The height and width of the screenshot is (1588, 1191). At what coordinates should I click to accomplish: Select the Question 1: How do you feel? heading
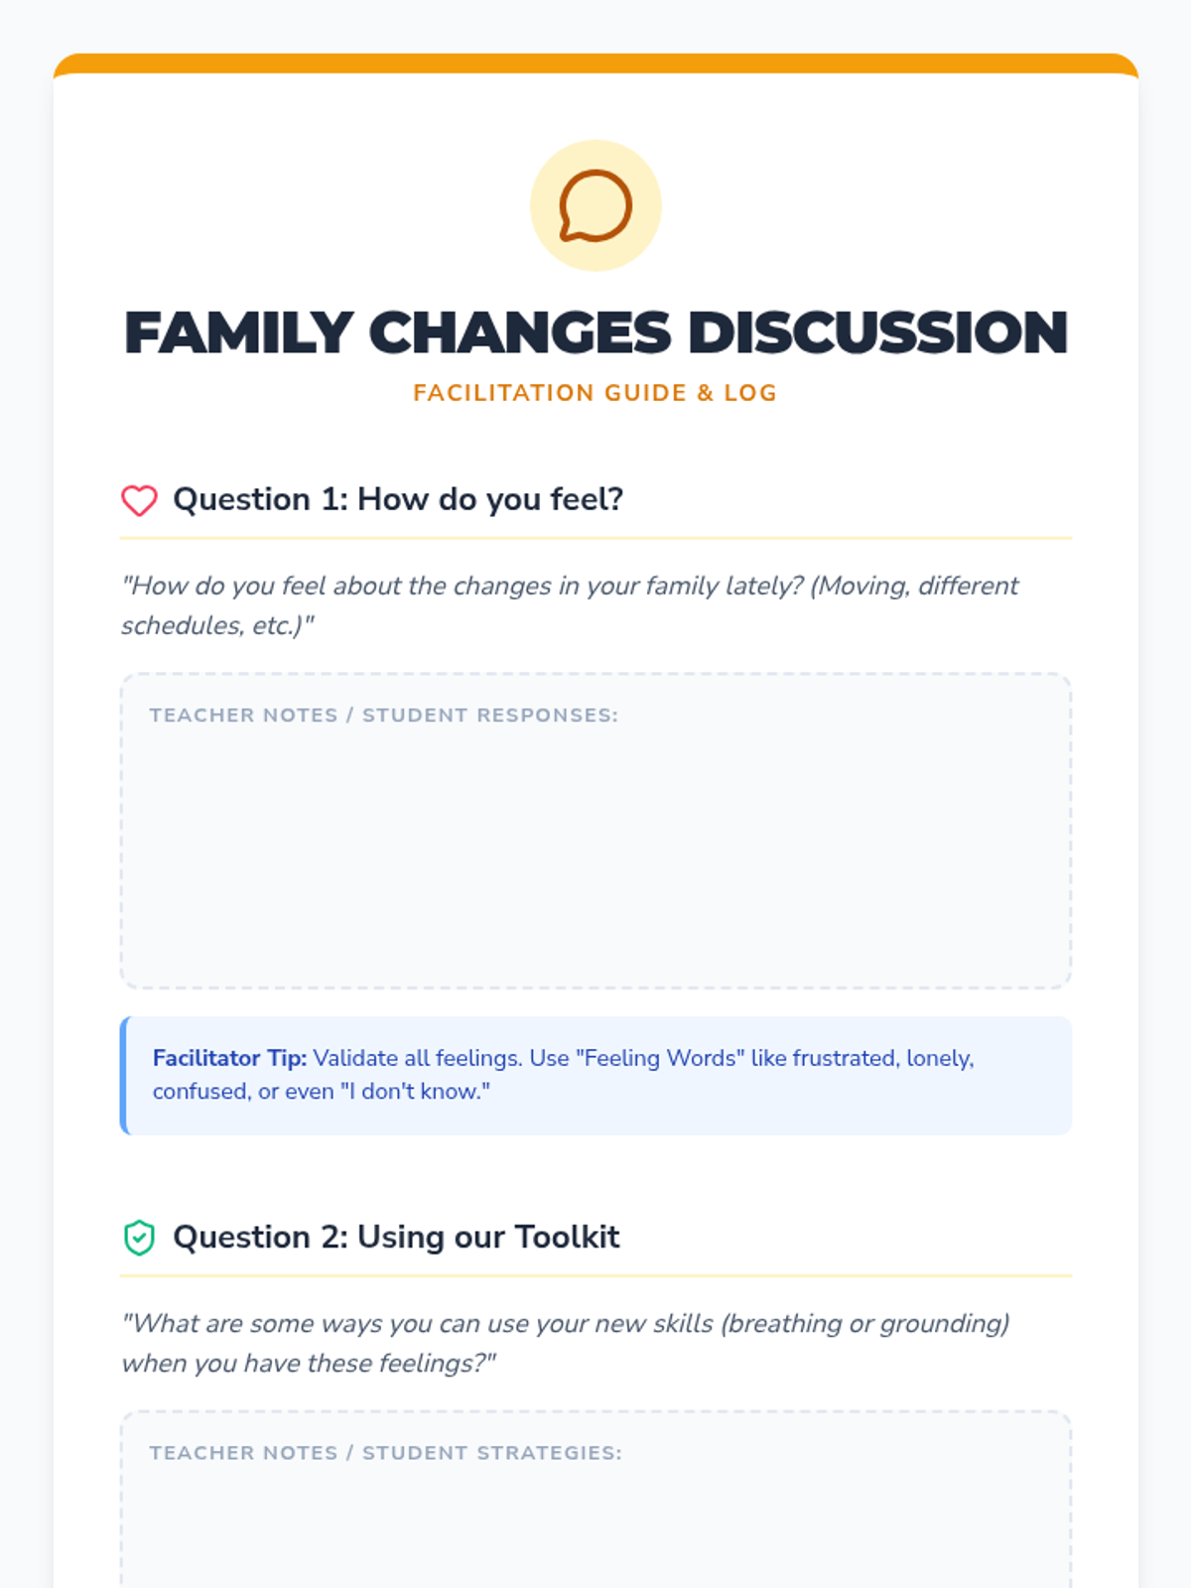398,499
